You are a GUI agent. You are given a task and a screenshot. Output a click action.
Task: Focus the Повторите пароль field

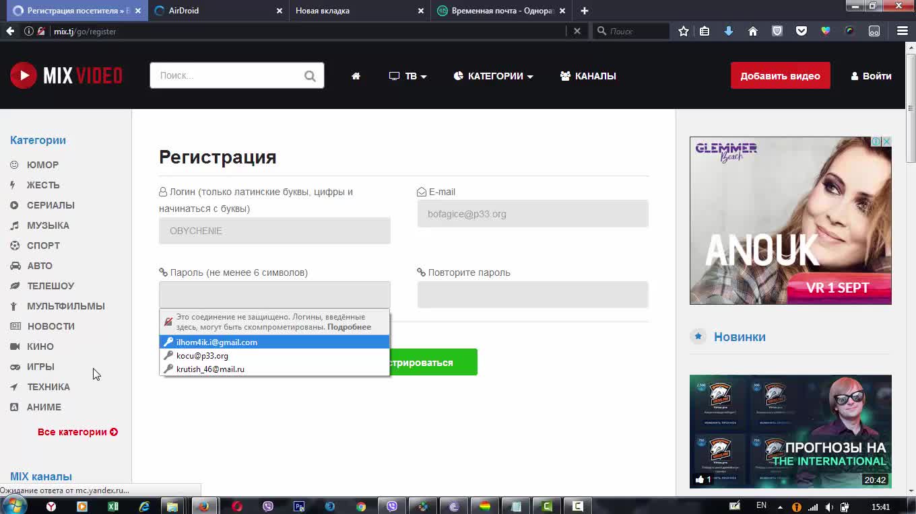click(x=532, y=295)
